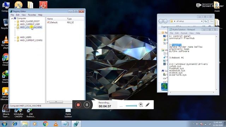Select the HKEY_CLASSES_ROOT key
This screenshot has height=127, width=226.
(x=30, y=21)
